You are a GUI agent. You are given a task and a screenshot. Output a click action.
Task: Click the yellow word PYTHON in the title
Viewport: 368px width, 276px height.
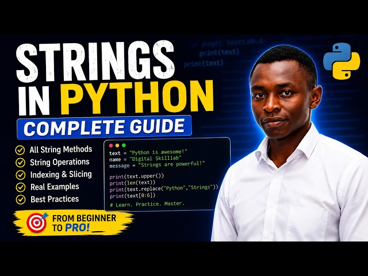click(137, 97)
